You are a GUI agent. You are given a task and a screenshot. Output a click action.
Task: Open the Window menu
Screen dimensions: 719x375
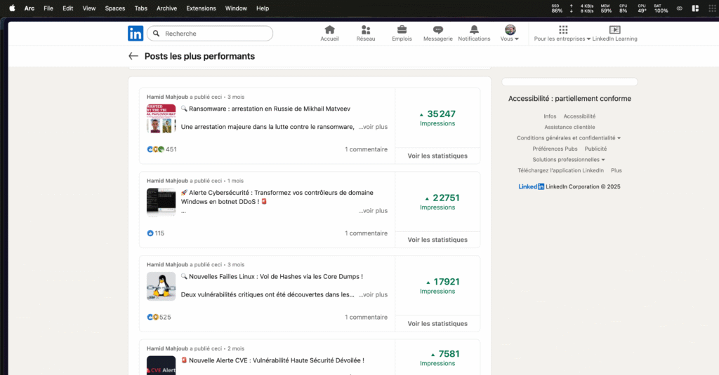(236, 8)
